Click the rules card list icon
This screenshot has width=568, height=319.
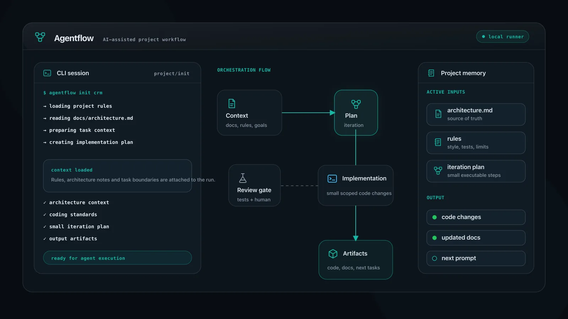coord(438,142)
